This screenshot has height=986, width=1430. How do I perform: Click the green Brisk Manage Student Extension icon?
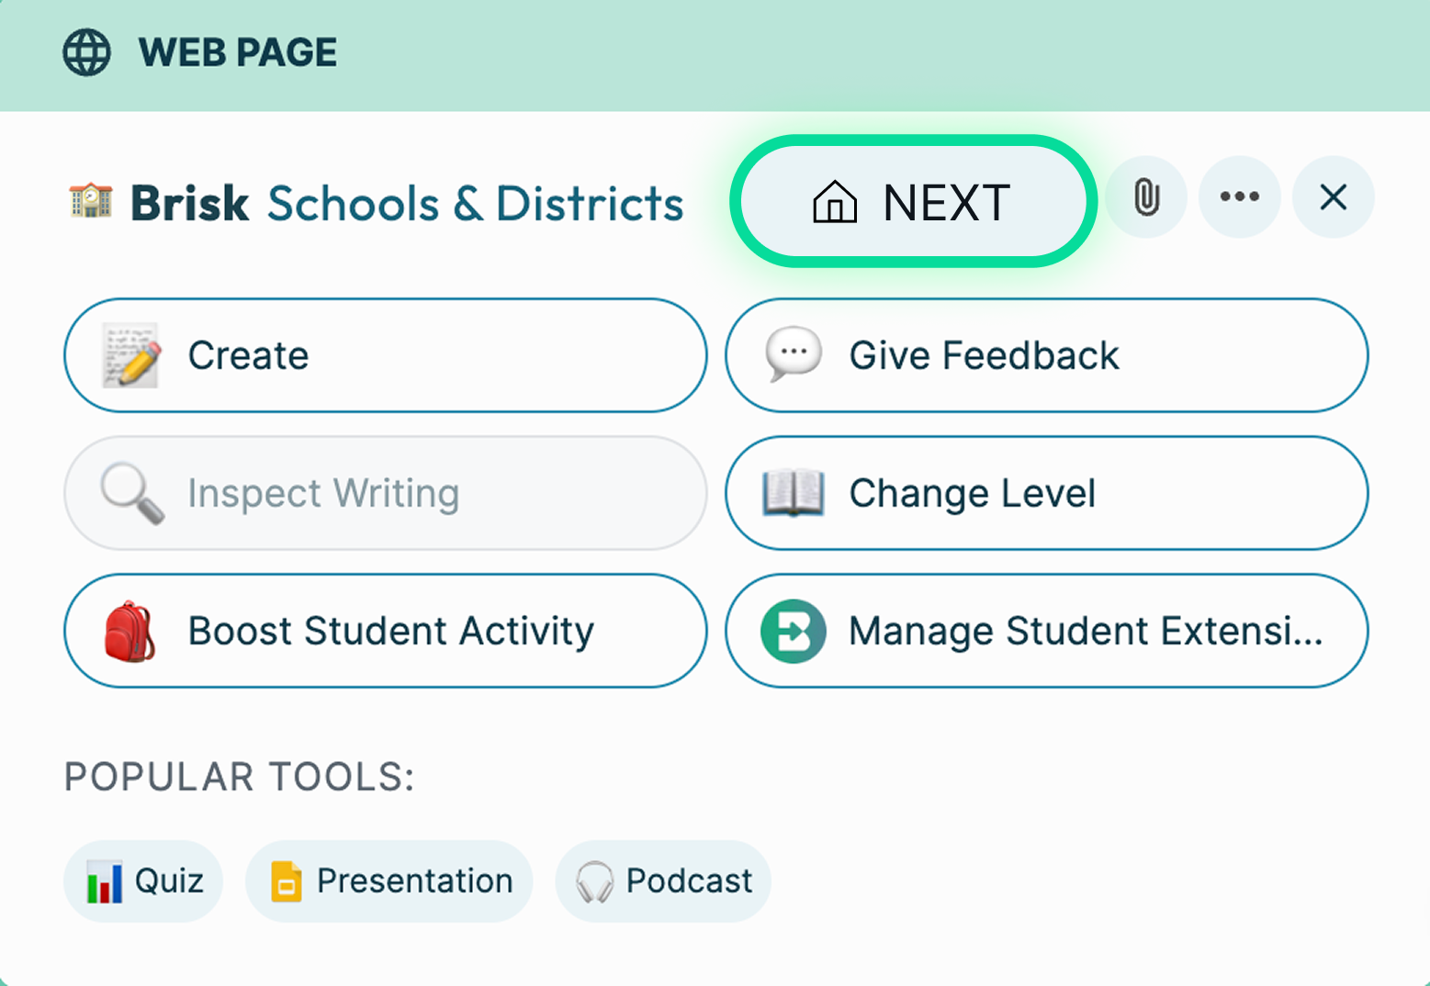(x=793, y=632)
